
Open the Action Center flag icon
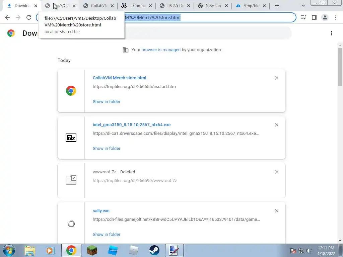pos(293,251)
